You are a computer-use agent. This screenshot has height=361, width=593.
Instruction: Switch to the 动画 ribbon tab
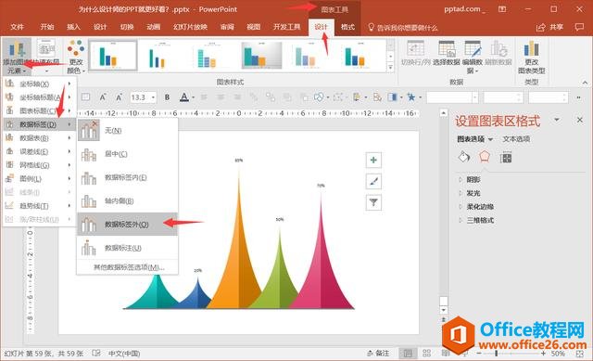pos(153,27)
